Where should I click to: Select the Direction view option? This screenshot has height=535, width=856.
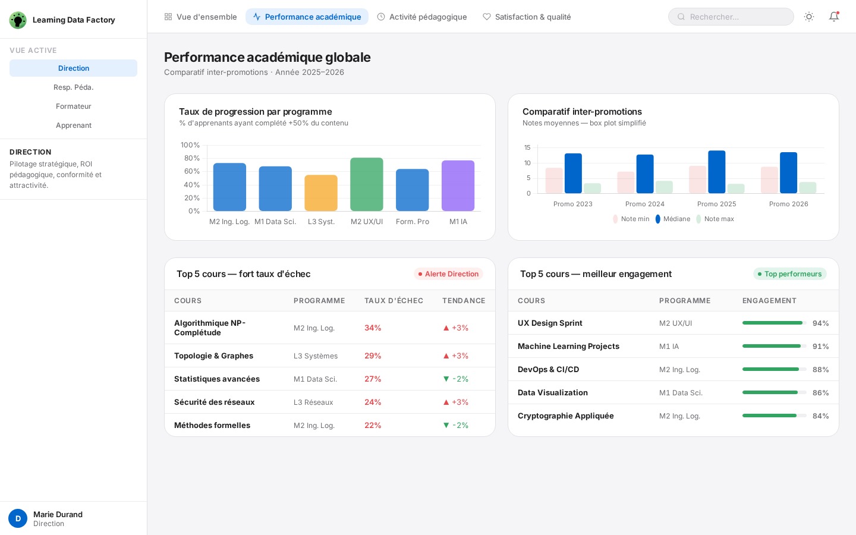[x=73, y=68]
